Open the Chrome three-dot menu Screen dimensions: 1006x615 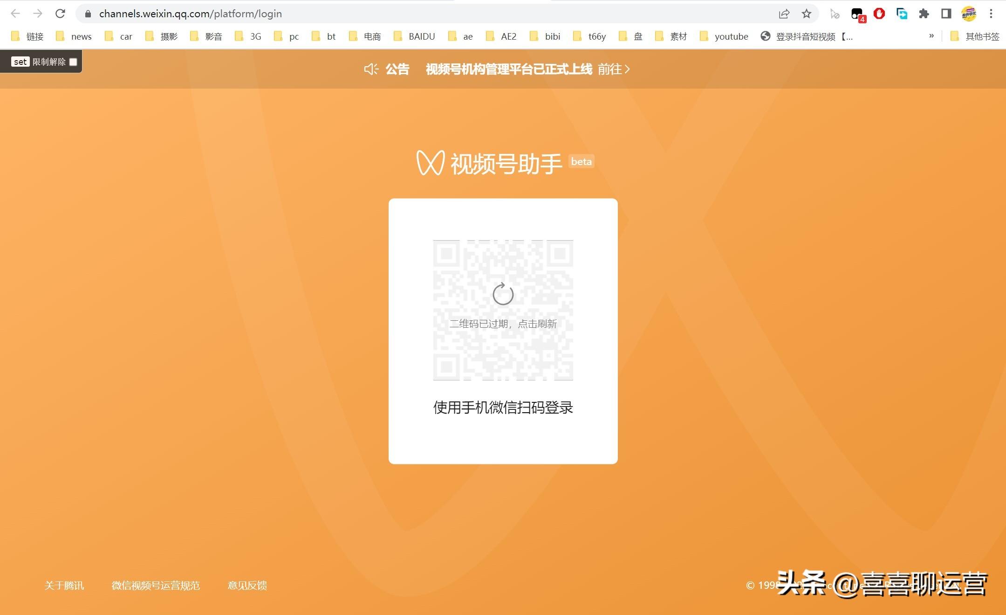[x=991, y=14]
